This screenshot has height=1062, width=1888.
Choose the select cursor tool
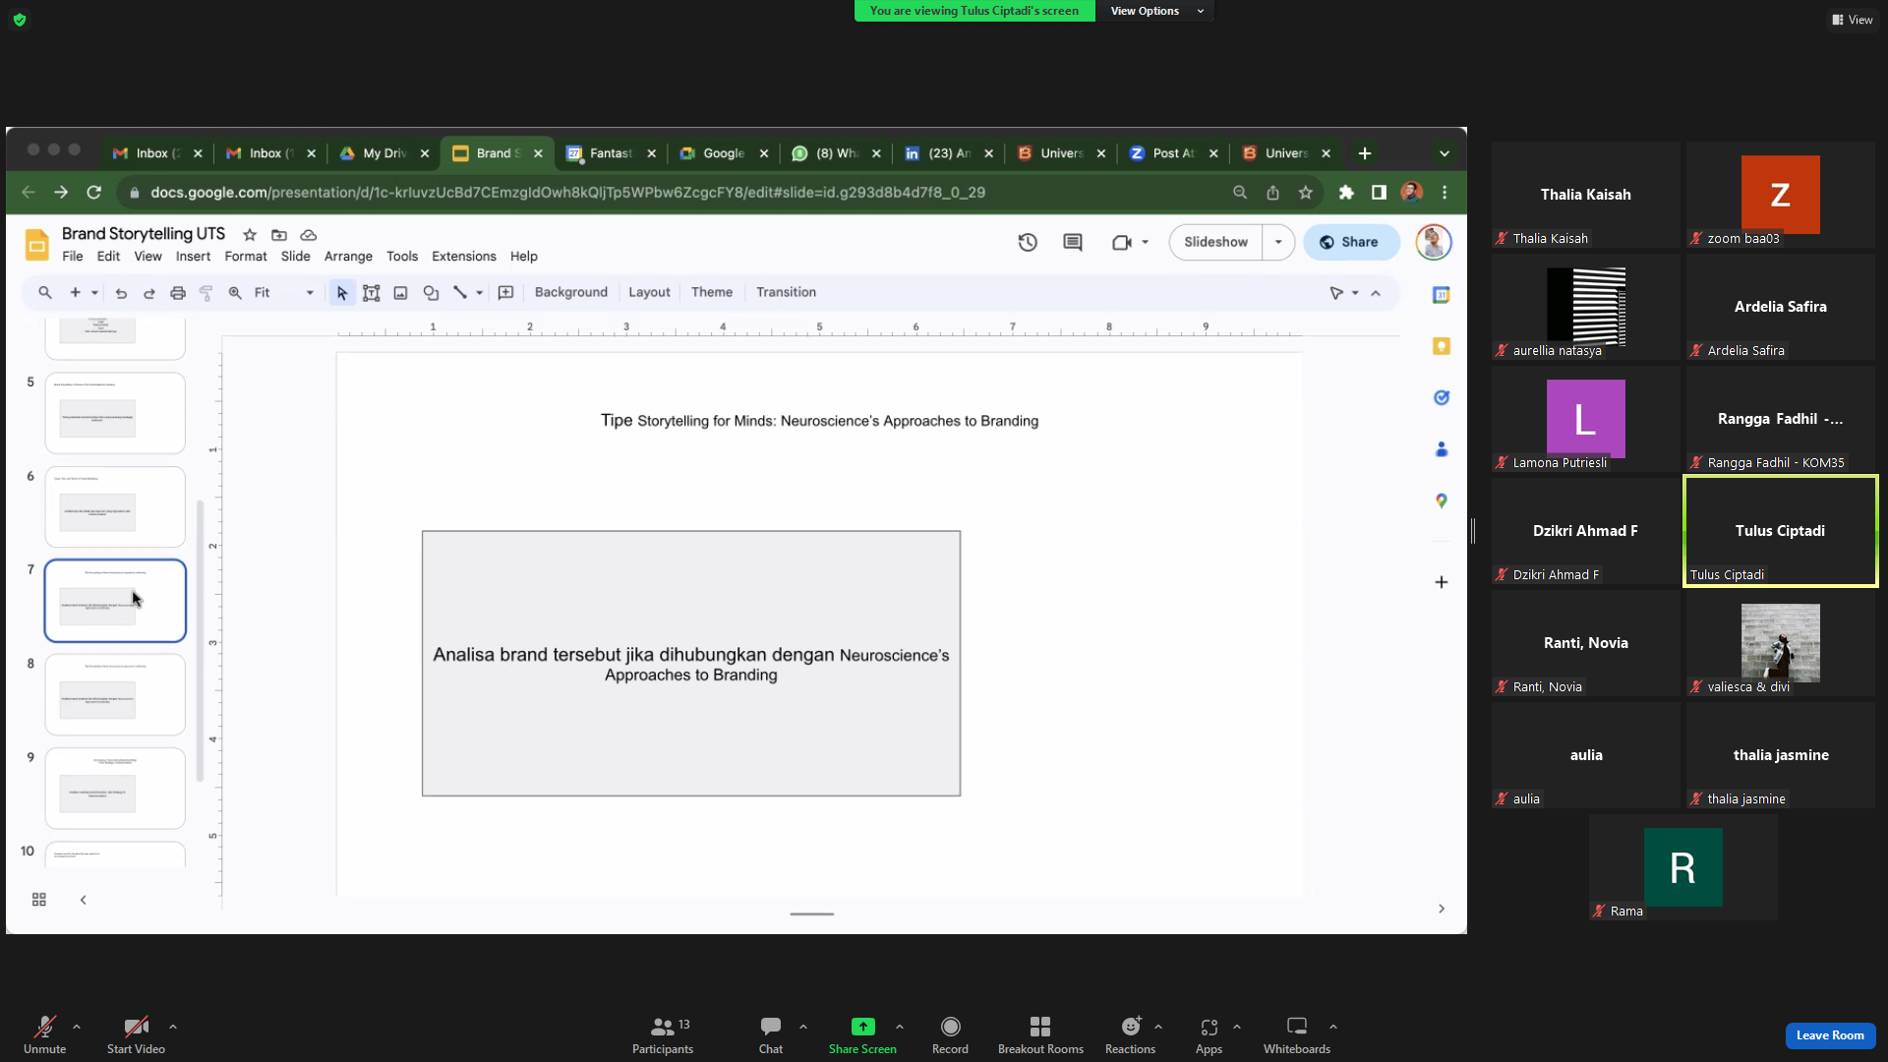coord(342,293)
